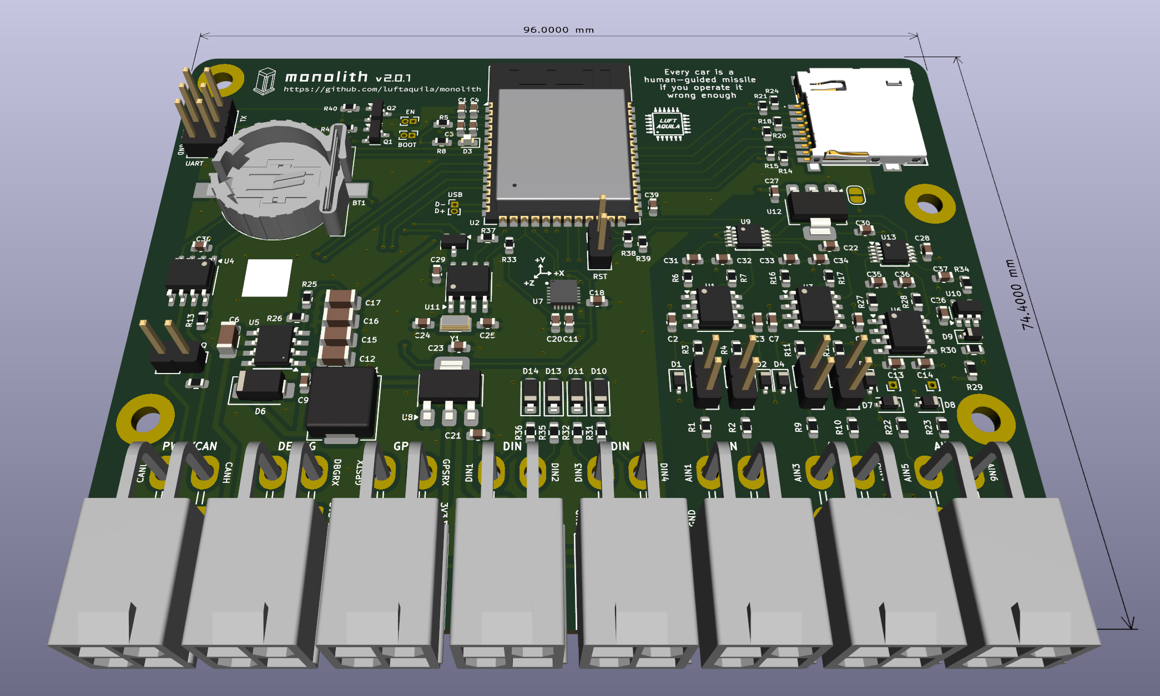Click the monolith tower logo icon
1160x696 pixels.
coord(265,81)
